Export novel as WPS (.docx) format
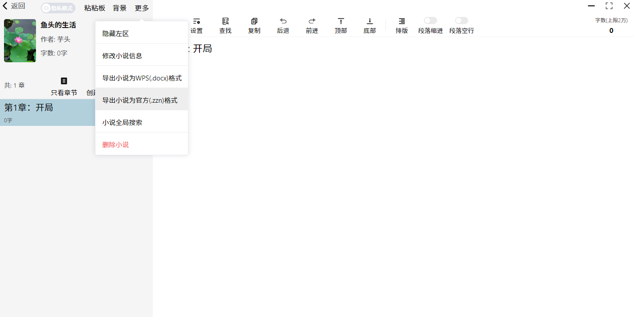Viewport: 634px width, 317px height. tap(142, 78)
